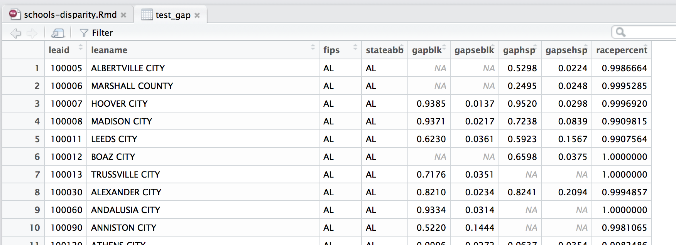Sort by racepercent column arrows

(646, 47)
